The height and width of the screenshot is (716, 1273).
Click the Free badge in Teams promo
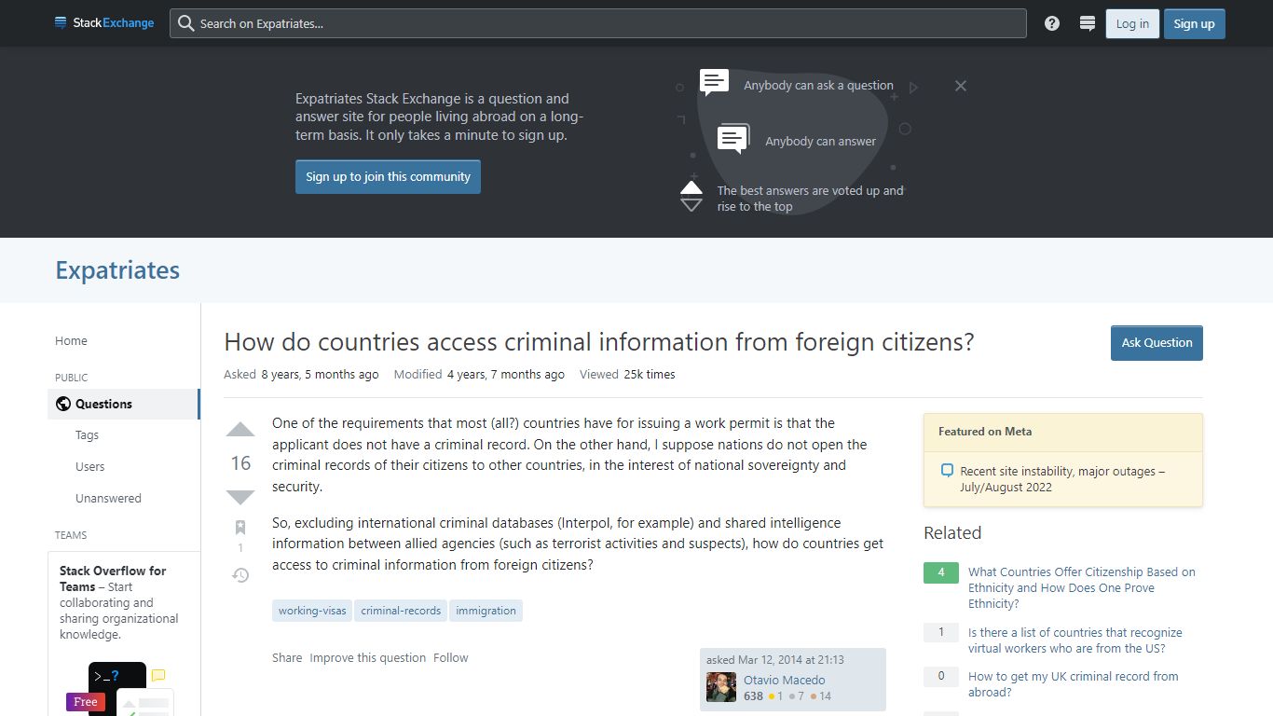click(x=85, y=701)
